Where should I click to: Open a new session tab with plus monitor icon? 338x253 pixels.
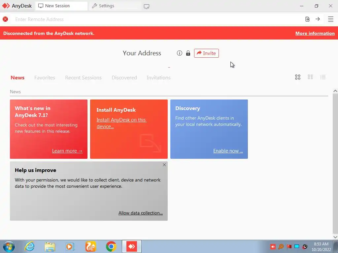coord(147,7)
